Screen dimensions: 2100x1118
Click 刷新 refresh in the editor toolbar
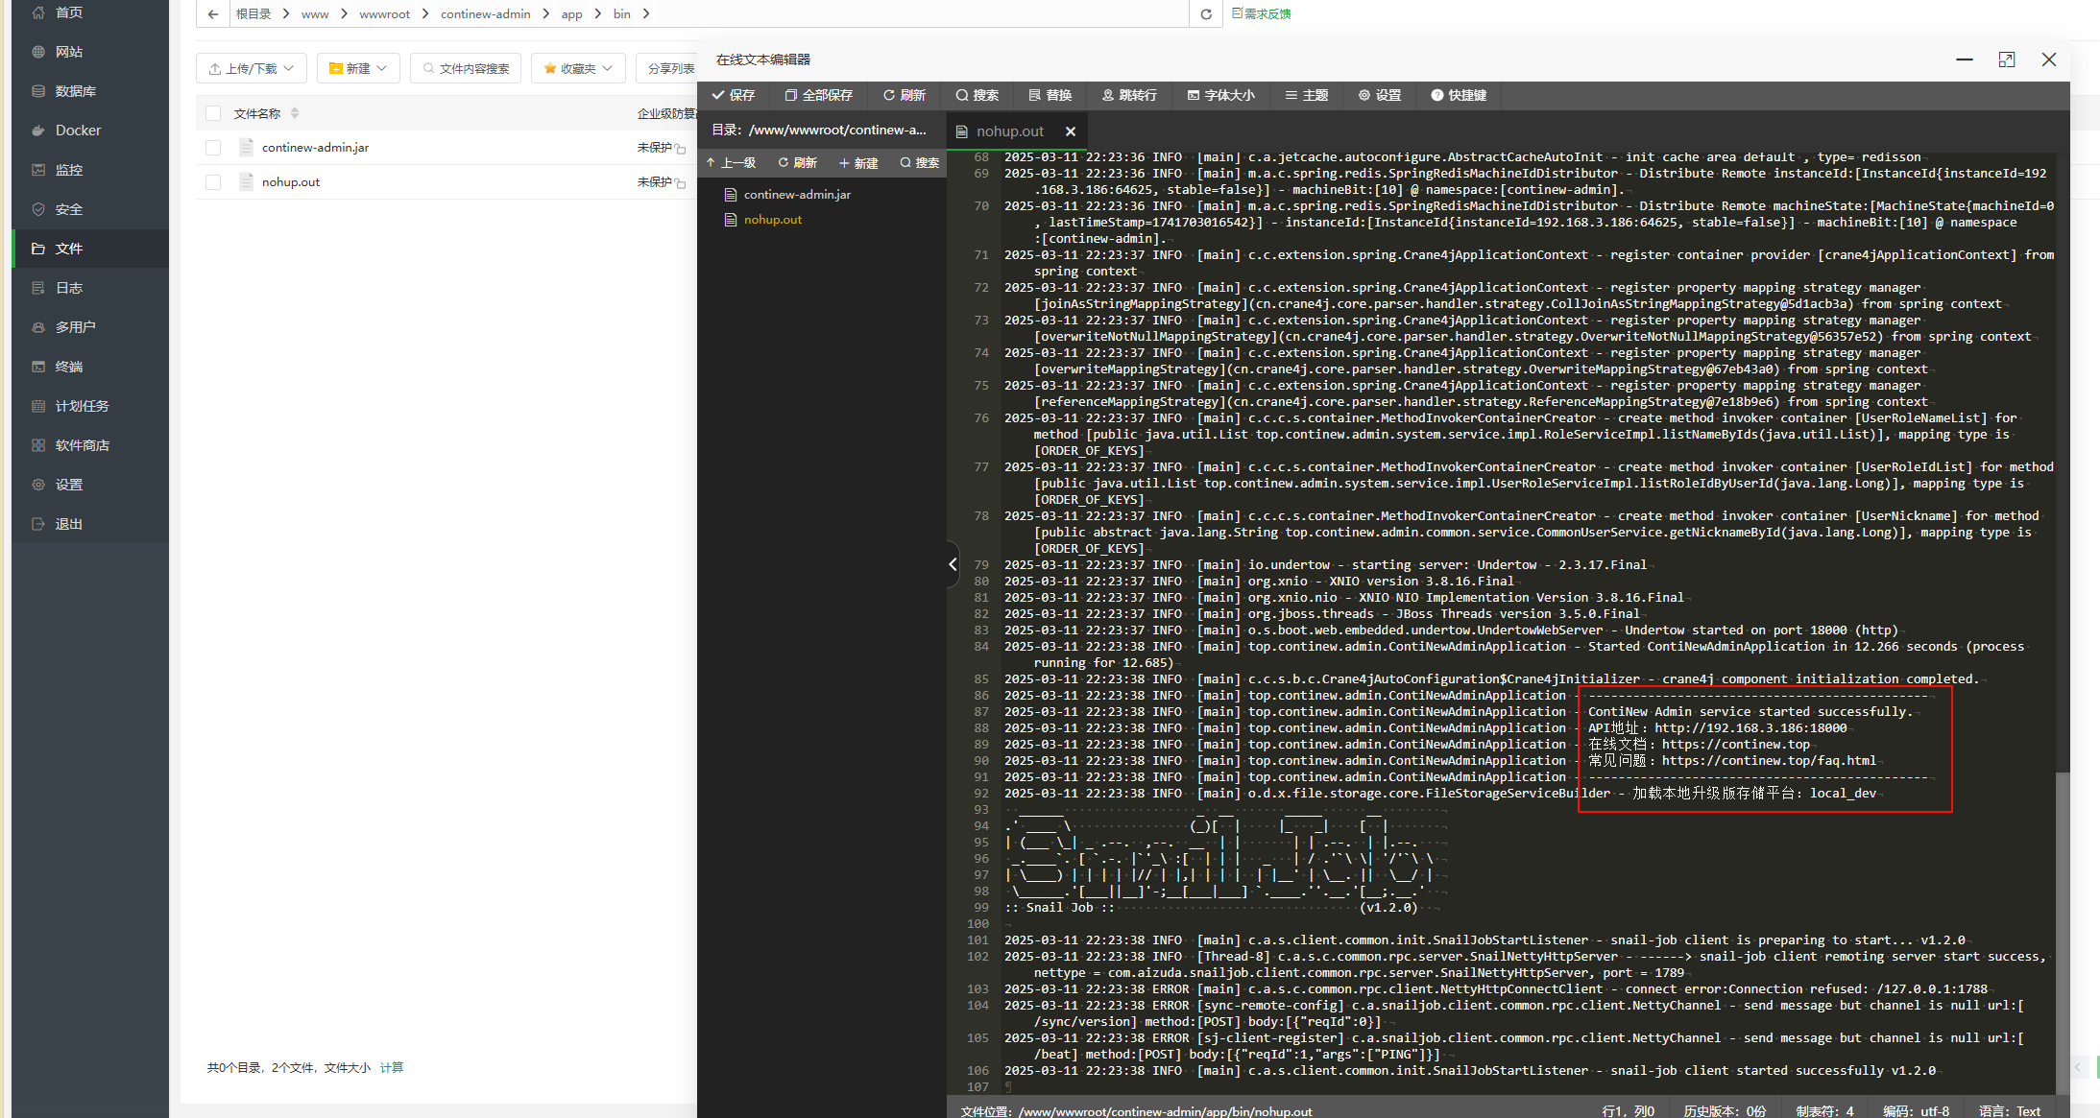(905, 95)
